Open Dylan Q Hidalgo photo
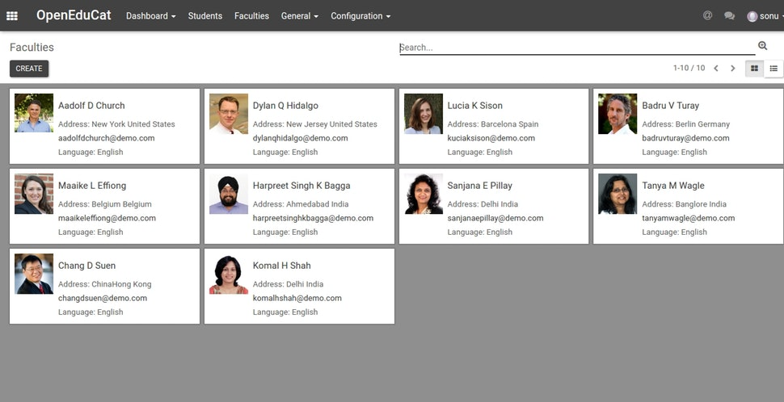 tap(229, 114)
